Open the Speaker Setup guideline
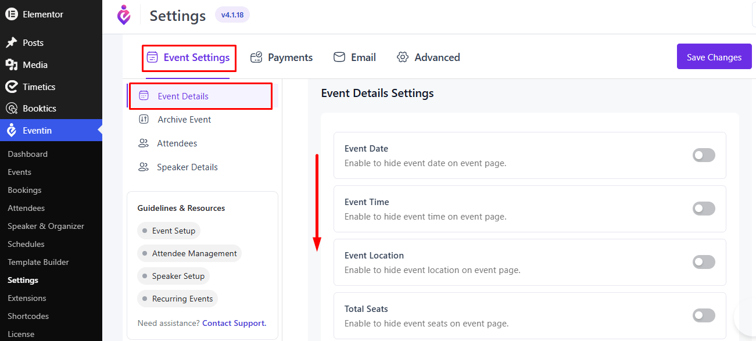This screenshot has width=756, height=341. pos(173,276)
